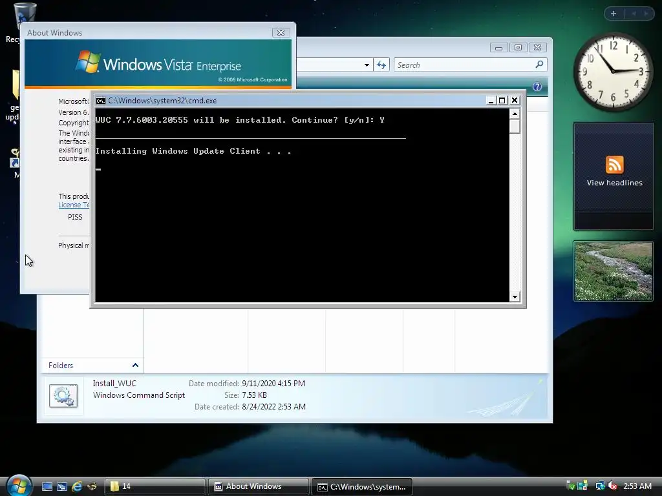Switch to the folder 14 taskbar button
The width and height of the screenshot is (662, 496).
pos(155,486)
